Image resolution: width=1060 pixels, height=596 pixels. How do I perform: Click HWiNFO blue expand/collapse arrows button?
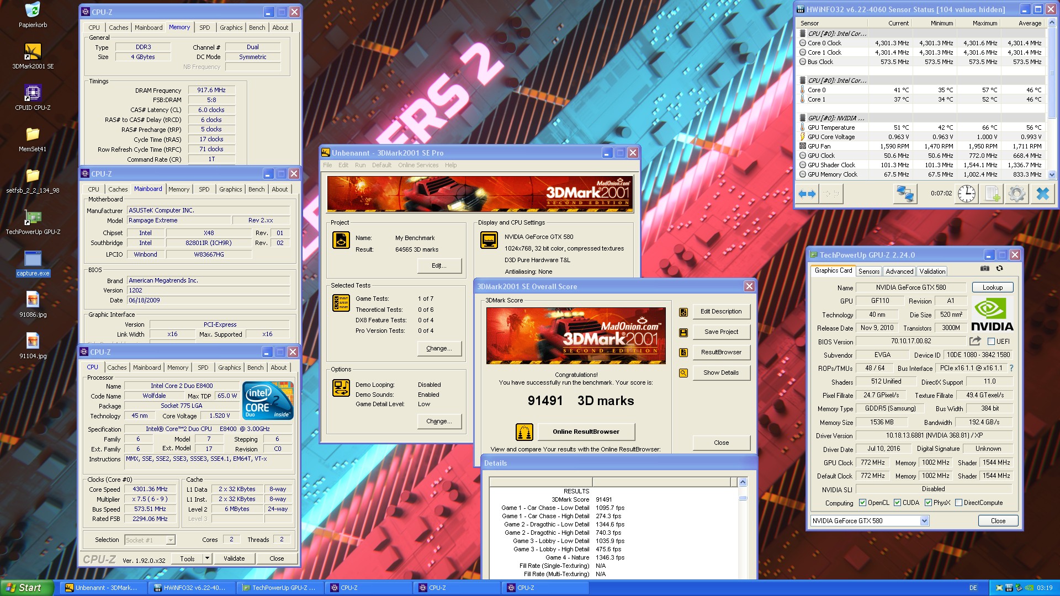(x=807, y=194)
